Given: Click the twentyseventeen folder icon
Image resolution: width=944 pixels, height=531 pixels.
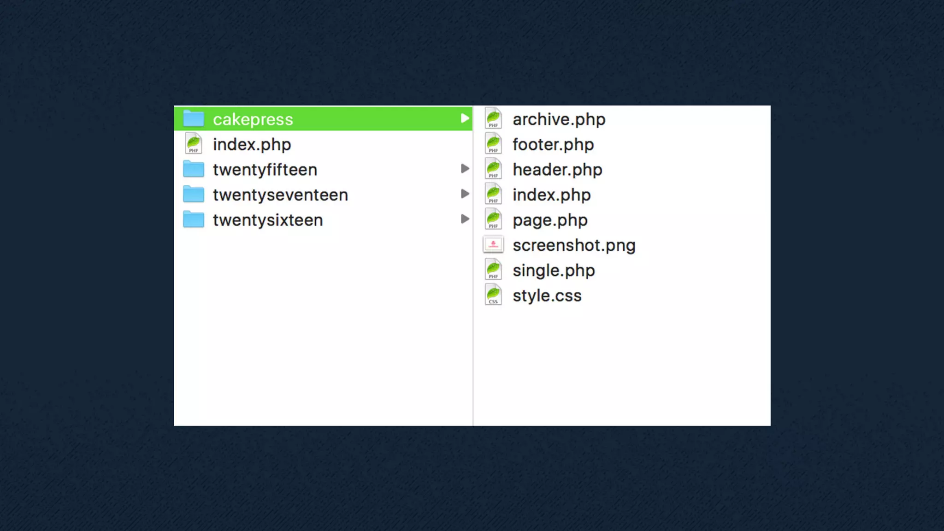Looking at the screenshot, I should [x=194, y=195].
